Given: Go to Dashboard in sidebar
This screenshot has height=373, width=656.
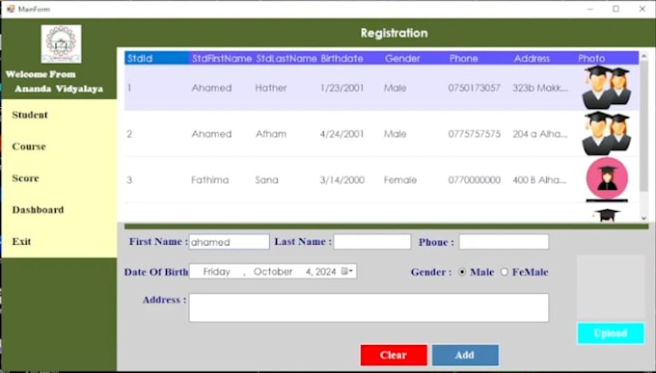Looking at the screenshot, I should pos(38,210).
